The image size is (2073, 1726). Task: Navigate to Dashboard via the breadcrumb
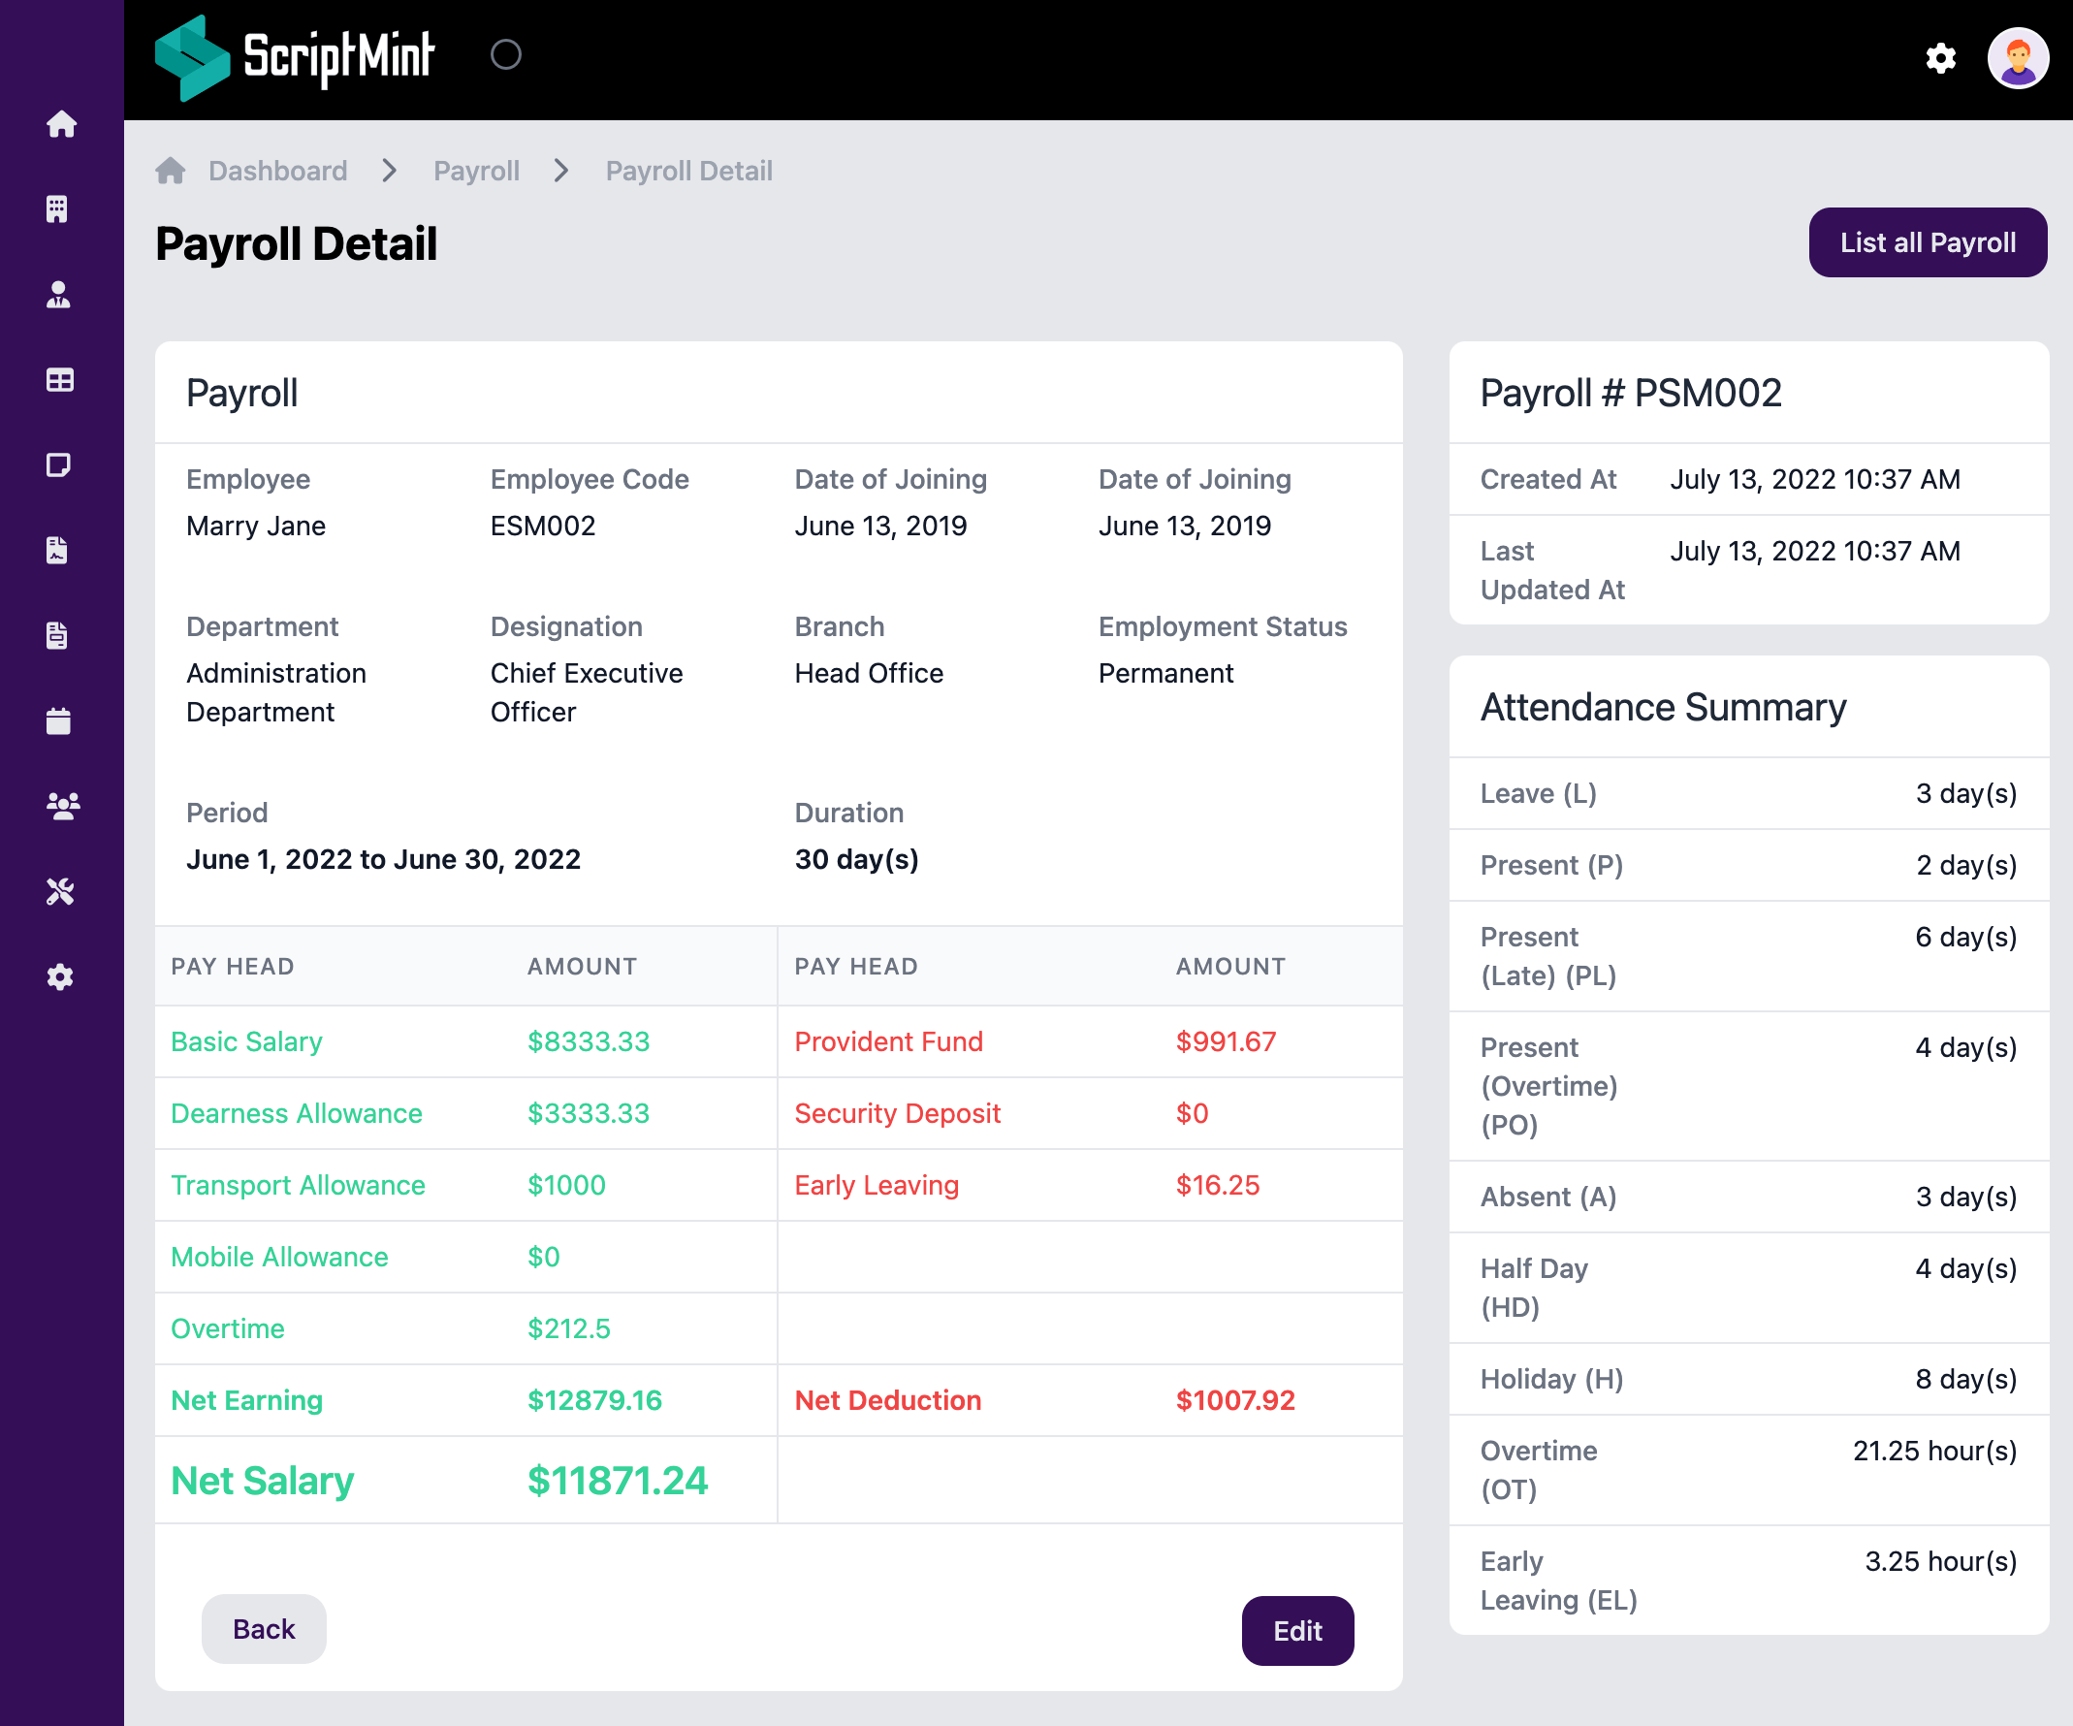277,170
